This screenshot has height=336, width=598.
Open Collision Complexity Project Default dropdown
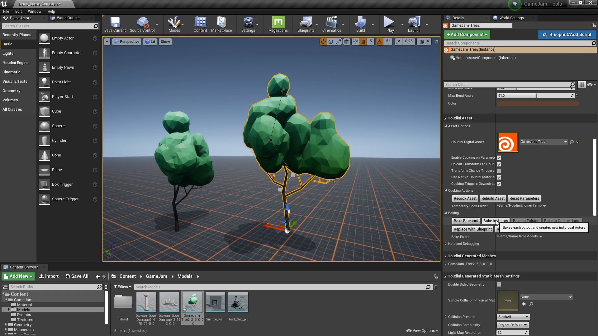click(x=512, y=325)
